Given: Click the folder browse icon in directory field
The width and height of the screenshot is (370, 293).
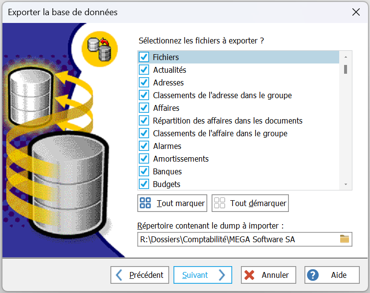Looking at the screenshot, I should click(x=345, y=239).
